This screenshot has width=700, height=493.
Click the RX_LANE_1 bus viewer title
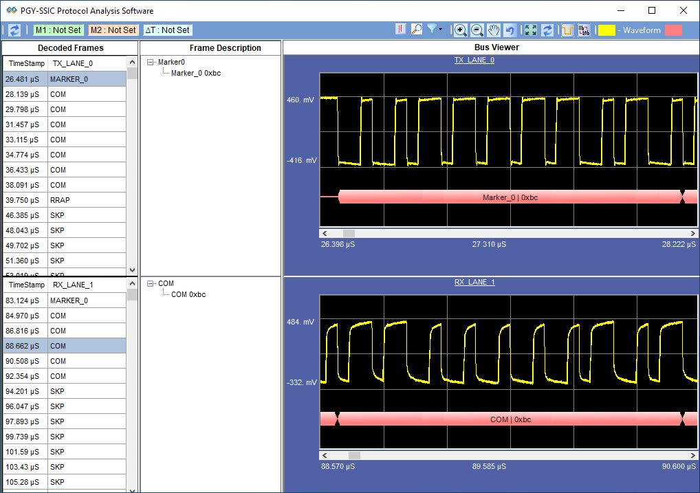coord(474,282)
